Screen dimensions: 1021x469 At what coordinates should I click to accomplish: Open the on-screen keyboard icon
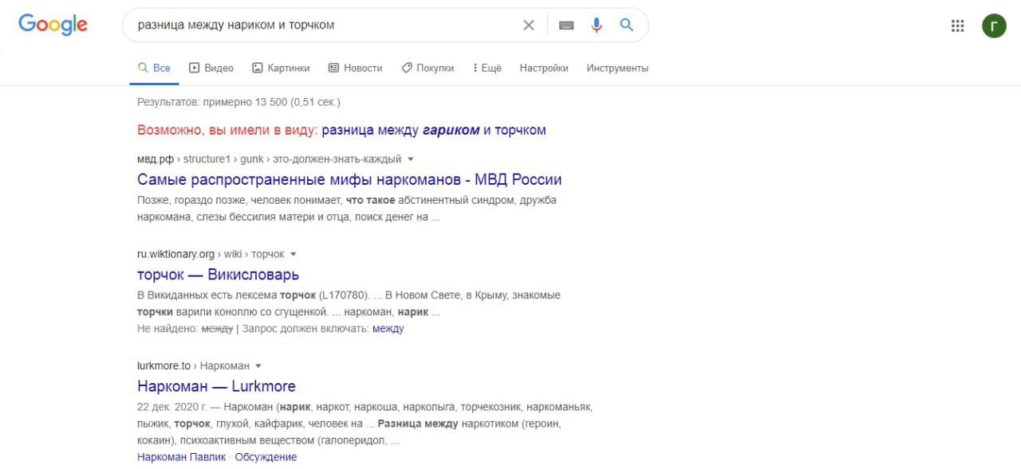tap(566, 25)
